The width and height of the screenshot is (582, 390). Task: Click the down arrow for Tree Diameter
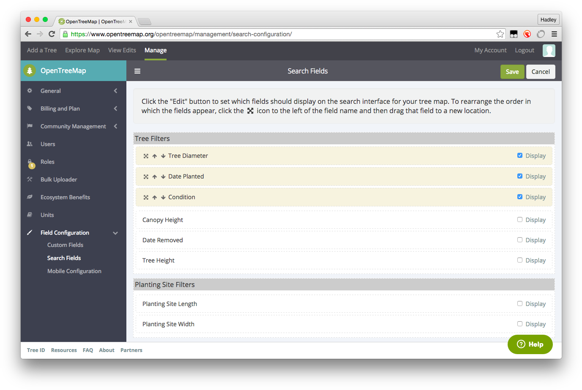point(163,156)
